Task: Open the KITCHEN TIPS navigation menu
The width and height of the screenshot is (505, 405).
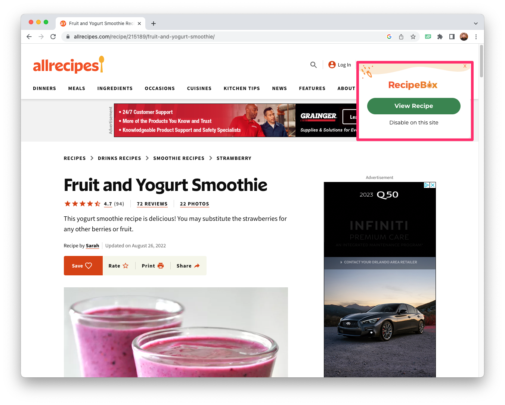Action: (x=242, y=89)
